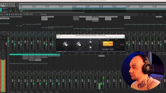Toggle ripple editing toolbar icon

click(x=5, y=6)
